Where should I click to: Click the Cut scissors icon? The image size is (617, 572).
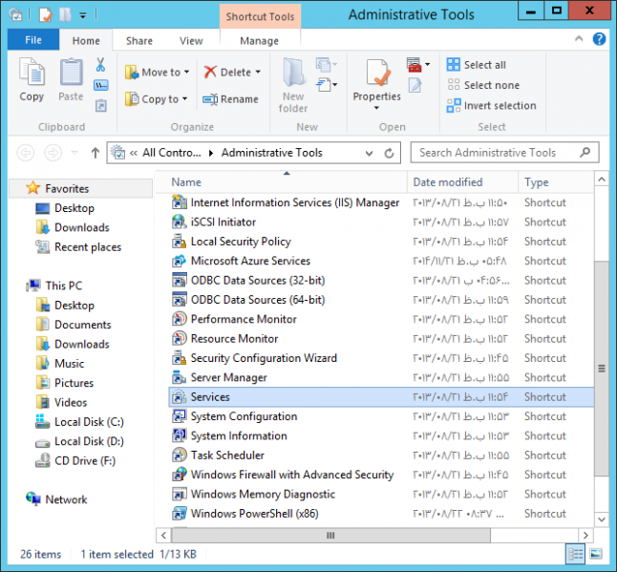100,65
